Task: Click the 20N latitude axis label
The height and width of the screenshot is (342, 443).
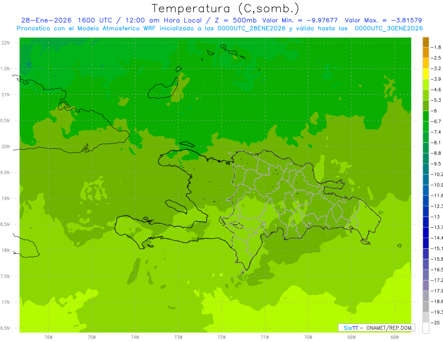Action: [x=6, y=146]
